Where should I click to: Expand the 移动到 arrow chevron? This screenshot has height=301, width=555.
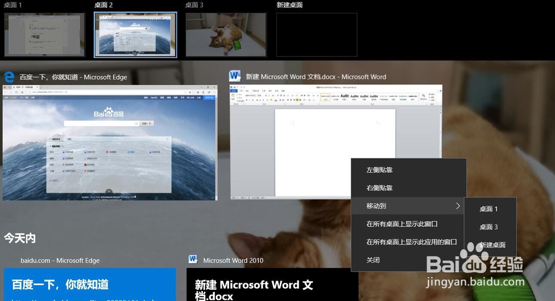pos(458,206)
